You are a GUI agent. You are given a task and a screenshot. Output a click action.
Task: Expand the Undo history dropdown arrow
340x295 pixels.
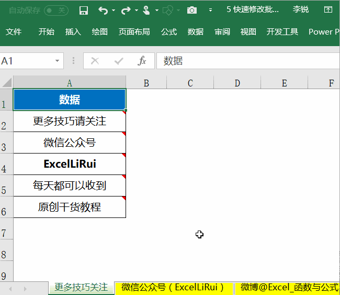click(x=114, y=10)
